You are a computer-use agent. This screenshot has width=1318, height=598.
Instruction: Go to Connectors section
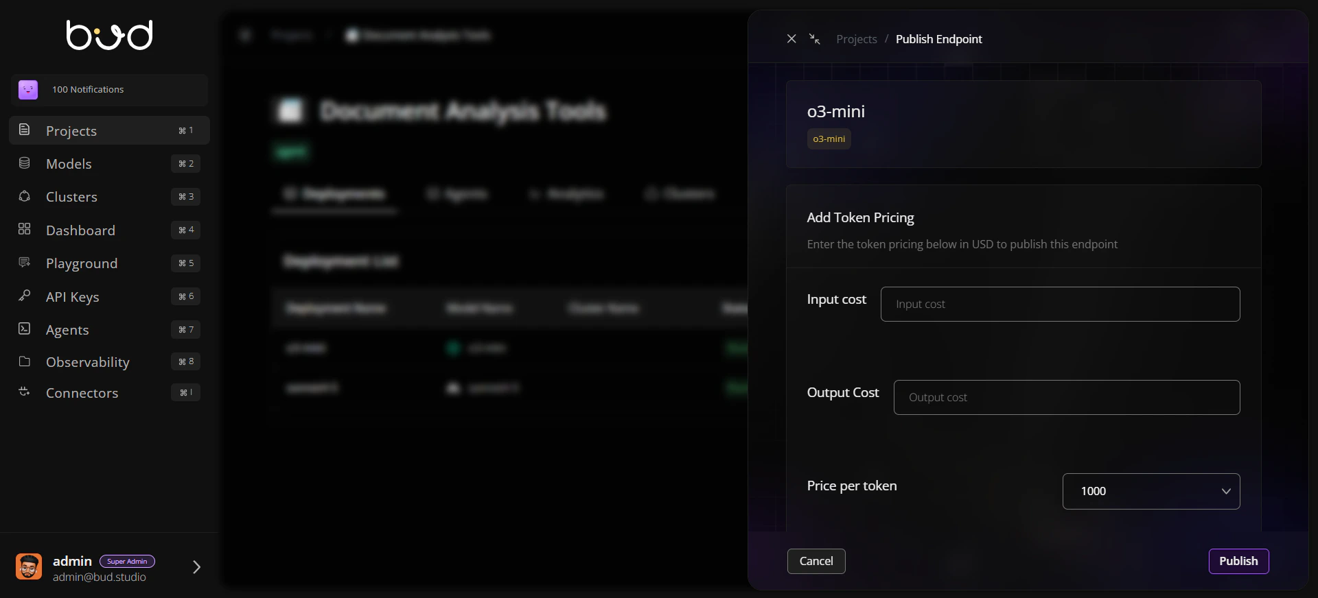[x=109, y=392]
